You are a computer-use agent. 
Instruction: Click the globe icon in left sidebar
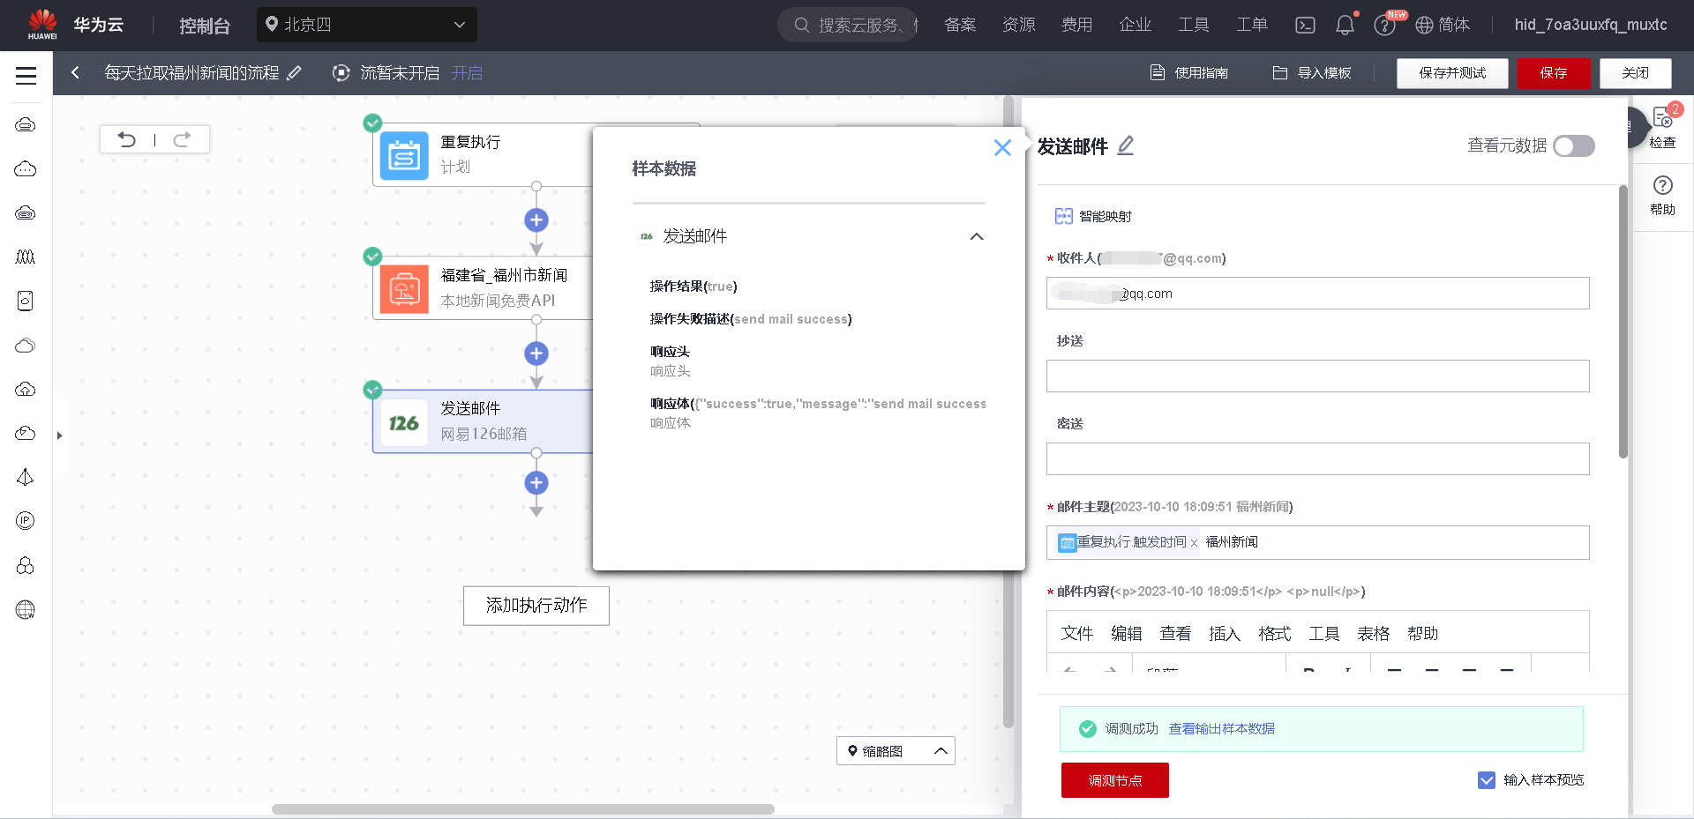click(x=26, y=610)
